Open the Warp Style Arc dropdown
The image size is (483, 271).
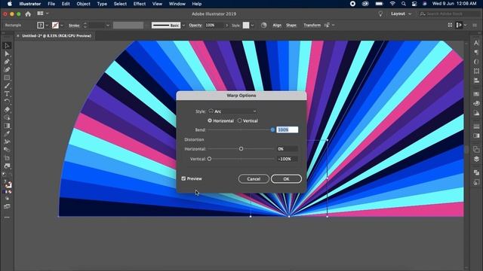pyautogui.click(x=232, y=111)
